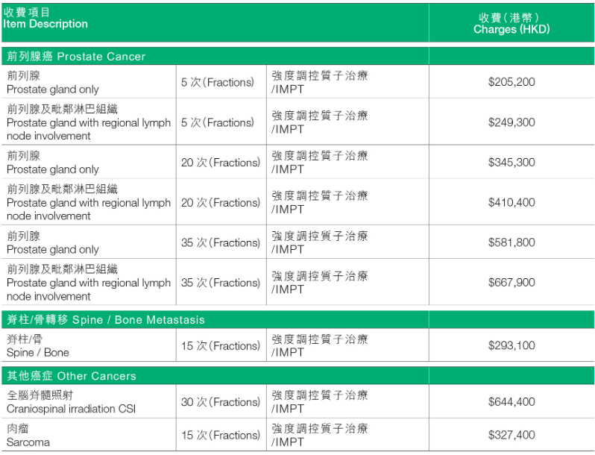Image resolution: width=595 pixels, height=455 pixels.
Task: Select the Spine / Bone row label
Action: click(38, 346)
